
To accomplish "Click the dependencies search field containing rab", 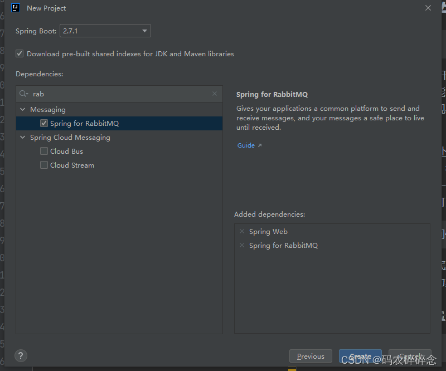I will coord(119,94).
